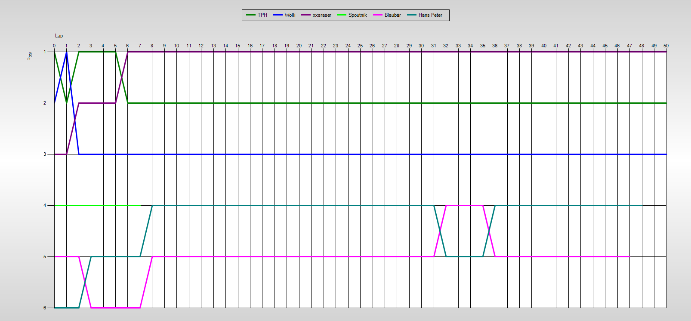Click lap number 5 on the axis
The image size is (691, 321).
(x=115, y=46)
